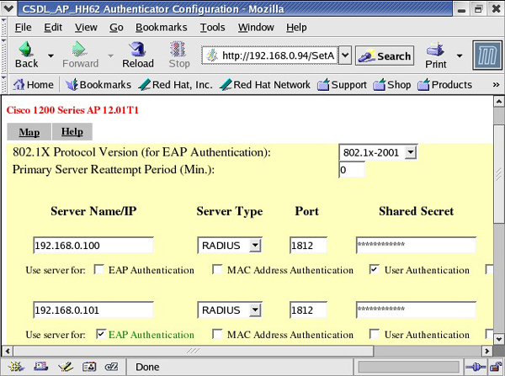Screen dimensions: 505x376
Task: Open the Map link
Action: pyautogui.click(x=29, y=132)
